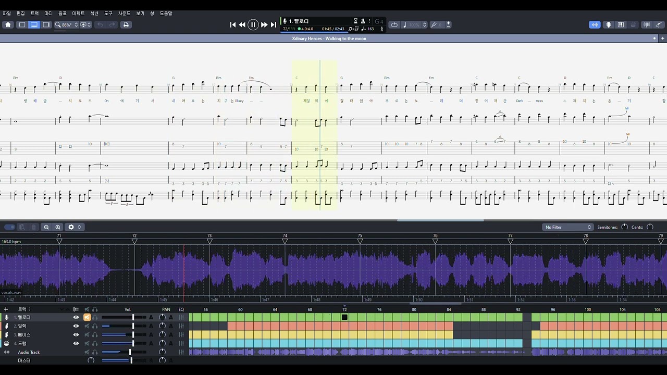The height and width of the screenshot is (375, 667).
Task: Open the 편집 menu
Action: pos(21,13)
